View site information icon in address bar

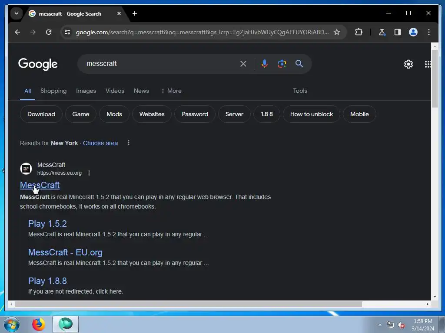click(x=67, y=32)
